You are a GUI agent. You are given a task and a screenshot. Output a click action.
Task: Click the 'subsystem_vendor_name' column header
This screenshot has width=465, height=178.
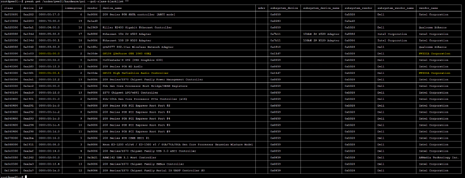395,8
